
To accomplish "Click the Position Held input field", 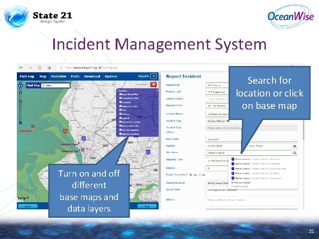I will (x=217, y=92).
